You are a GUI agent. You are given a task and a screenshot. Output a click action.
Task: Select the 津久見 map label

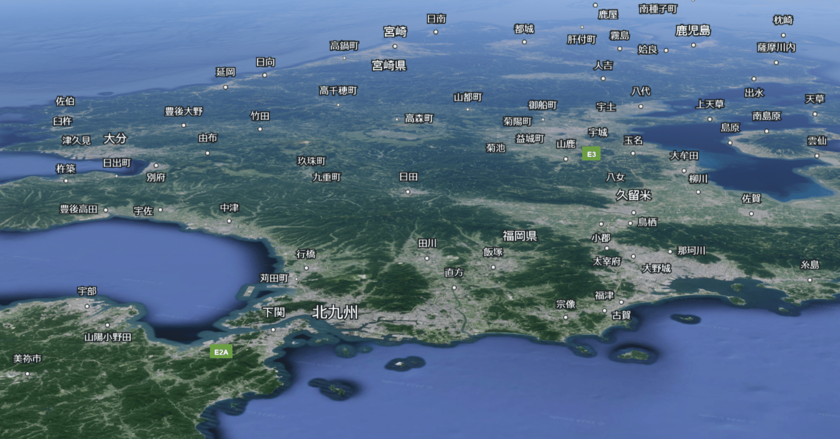77,140
